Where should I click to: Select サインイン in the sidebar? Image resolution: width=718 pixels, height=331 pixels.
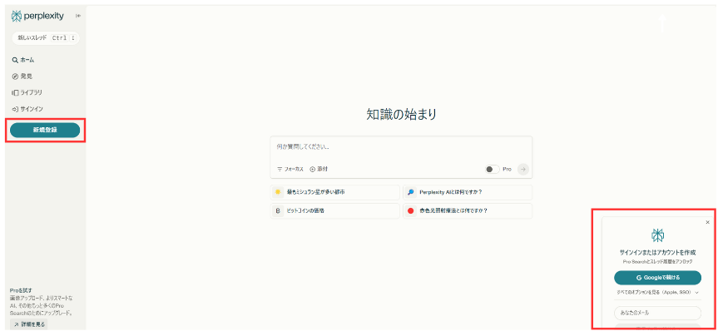(x=27, y=109)
